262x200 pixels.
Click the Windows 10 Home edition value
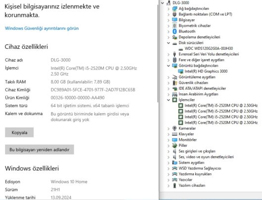click(69, 182)
